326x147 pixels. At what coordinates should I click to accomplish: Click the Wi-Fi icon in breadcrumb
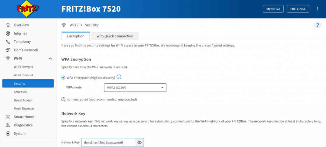pyautogui.click(x=64, y=25)
